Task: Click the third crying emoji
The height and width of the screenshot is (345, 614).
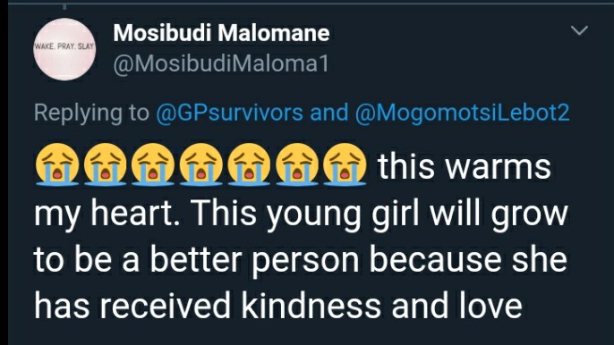Action: [x=153, y=164]
